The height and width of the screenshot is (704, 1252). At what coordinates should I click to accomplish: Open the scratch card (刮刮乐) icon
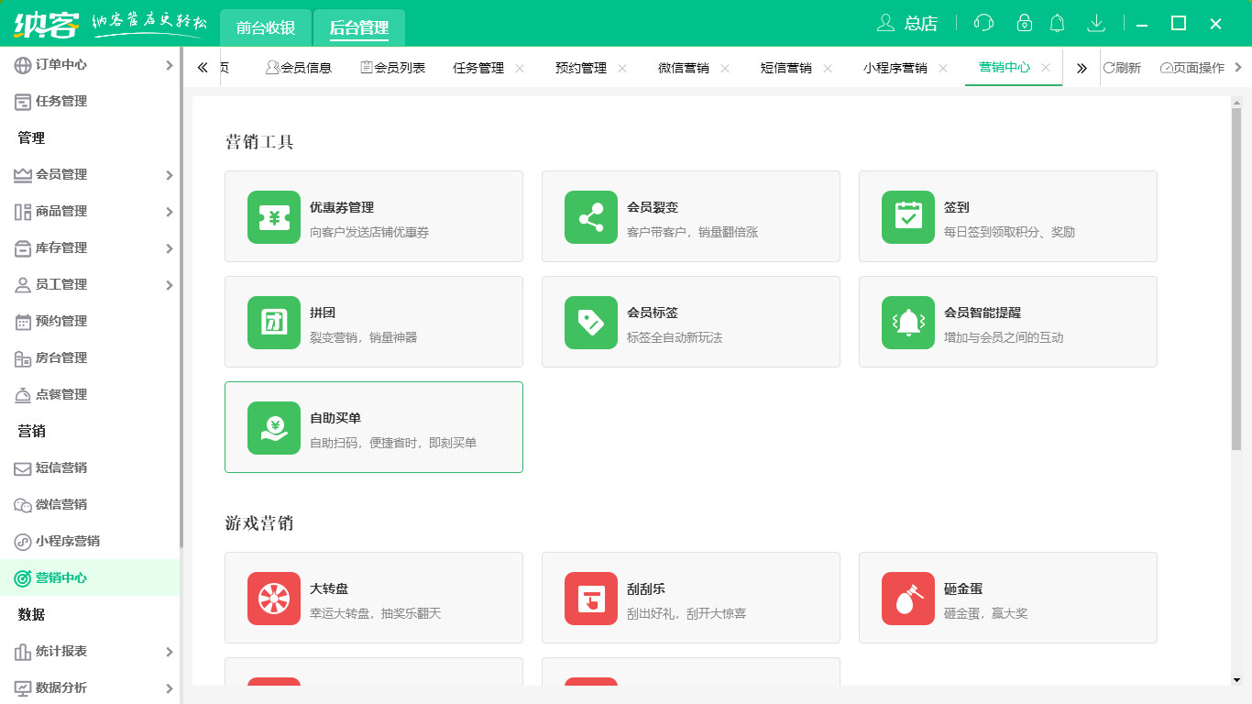coord(591,599)
